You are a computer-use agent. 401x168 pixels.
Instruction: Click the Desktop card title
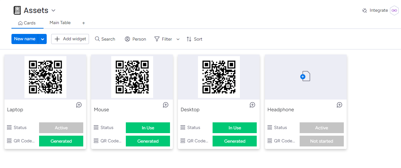[x=190, y=110]
